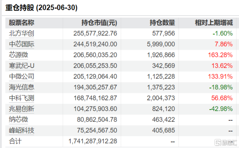This screenshot has width=239, height=148.
Task: Click the 相对上期增减 column header
Action: pos(213,23)
